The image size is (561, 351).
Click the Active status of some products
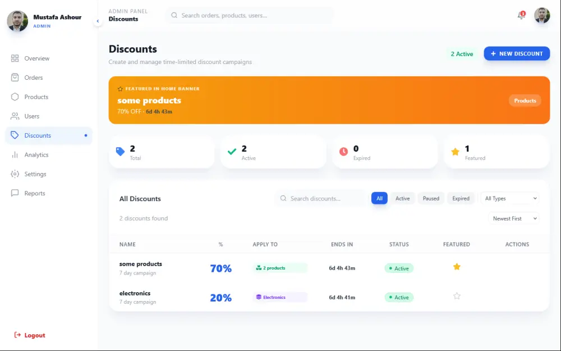[399, 268]
